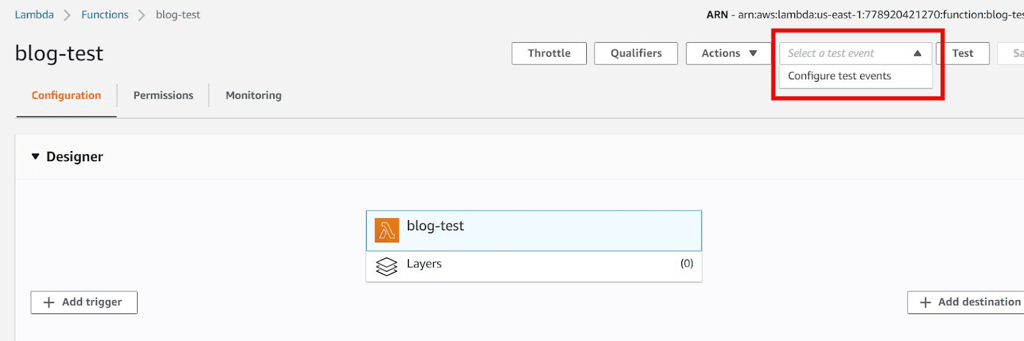Screen dimensions: 1024x341
Task: Click the Layers stack icon
Action: 387,266
